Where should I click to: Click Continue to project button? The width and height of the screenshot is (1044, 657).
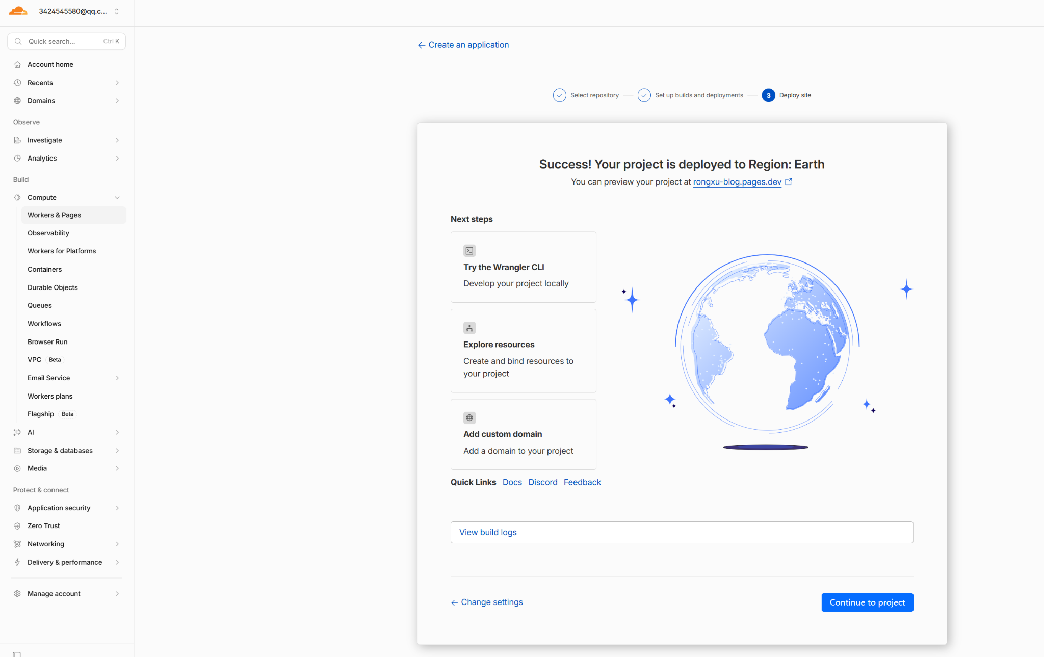coord(867,602)
